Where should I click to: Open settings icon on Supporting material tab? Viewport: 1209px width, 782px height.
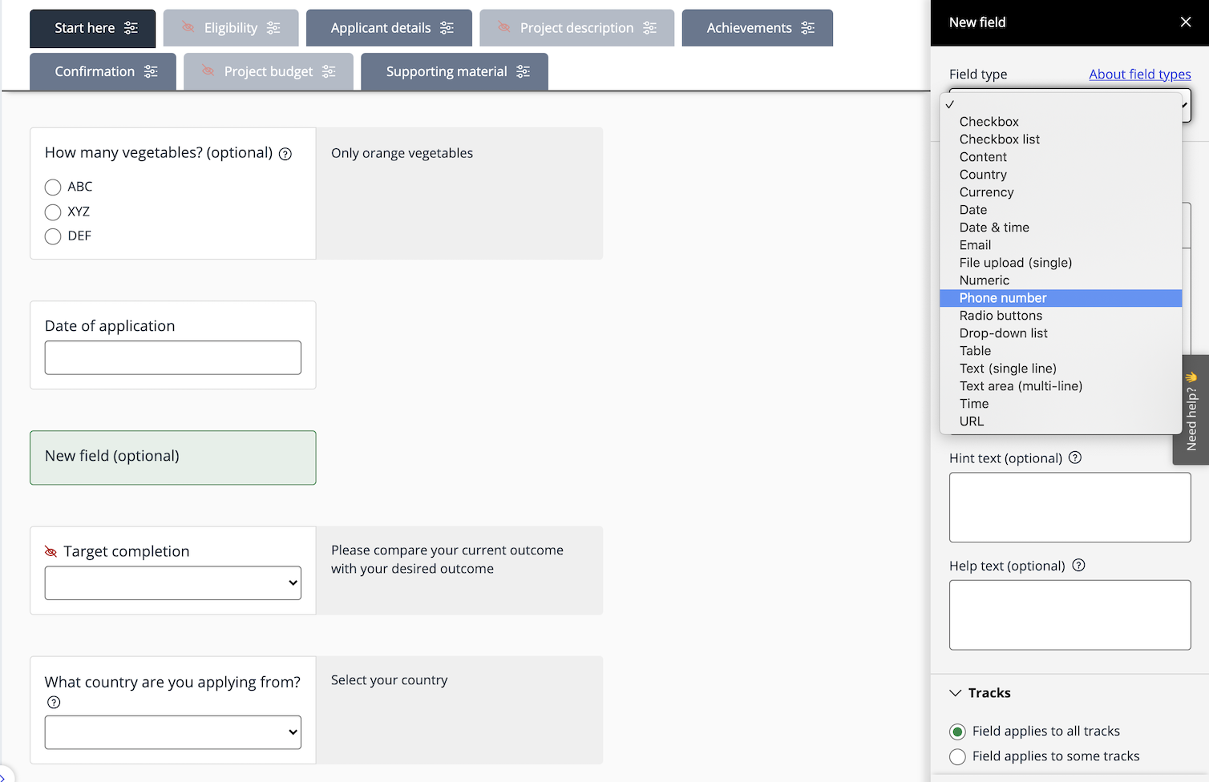tap(523, 72)
